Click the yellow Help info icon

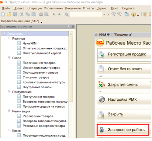point(133,14)
